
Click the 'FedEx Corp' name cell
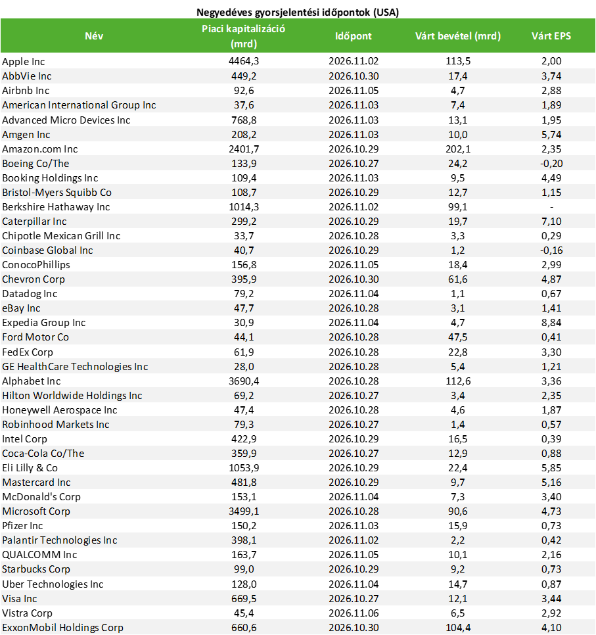(x=28, y=352)
